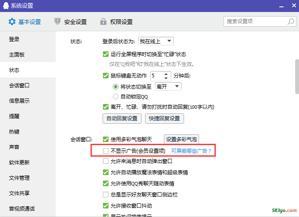Click the QQ penguin logo in title bar
299x217 pixels.
(6, 6)
